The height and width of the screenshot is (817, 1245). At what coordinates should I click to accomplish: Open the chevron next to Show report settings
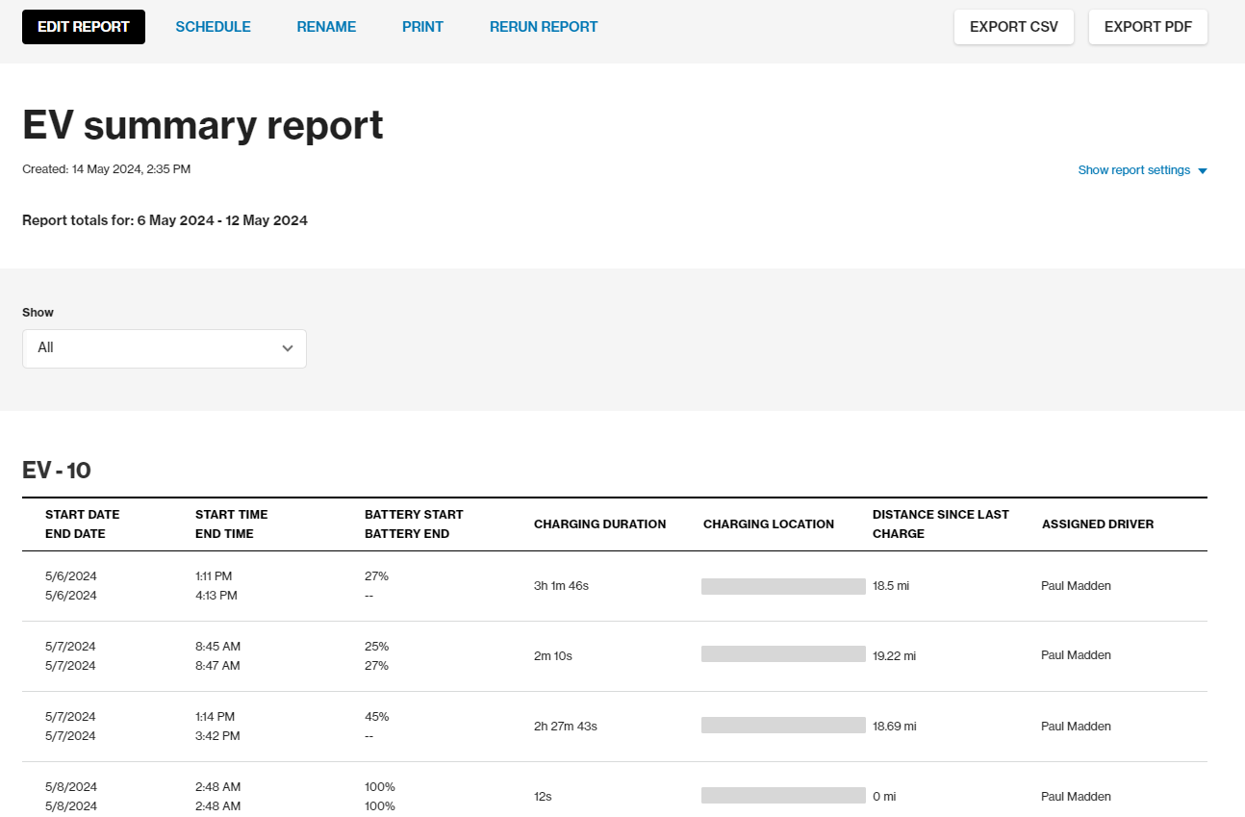pos(1202,170)
